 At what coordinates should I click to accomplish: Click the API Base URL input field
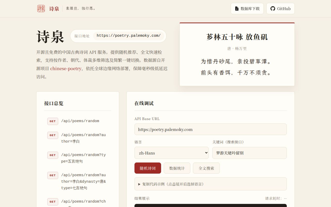click(x=210, y=129)
